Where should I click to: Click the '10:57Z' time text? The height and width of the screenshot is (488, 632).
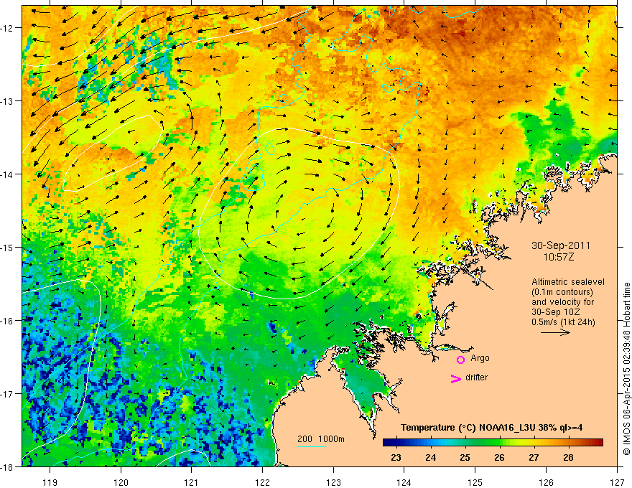coord(558,257)
